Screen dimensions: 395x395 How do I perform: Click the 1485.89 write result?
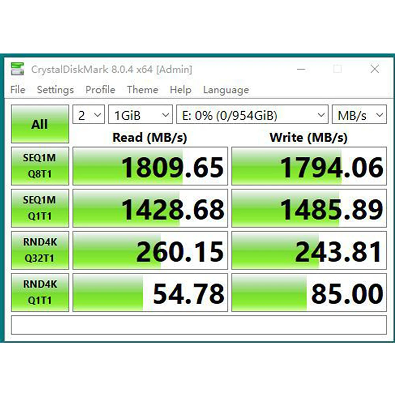(x=309, y=208)
